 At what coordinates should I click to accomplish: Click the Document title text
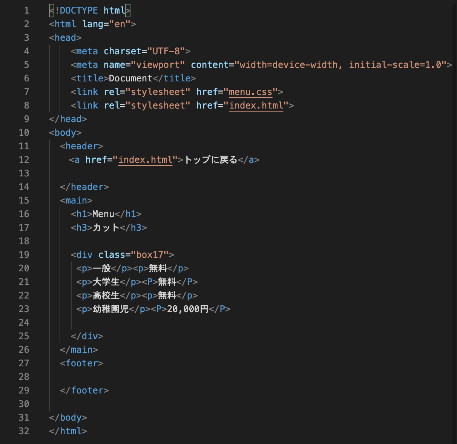(130, 78)
